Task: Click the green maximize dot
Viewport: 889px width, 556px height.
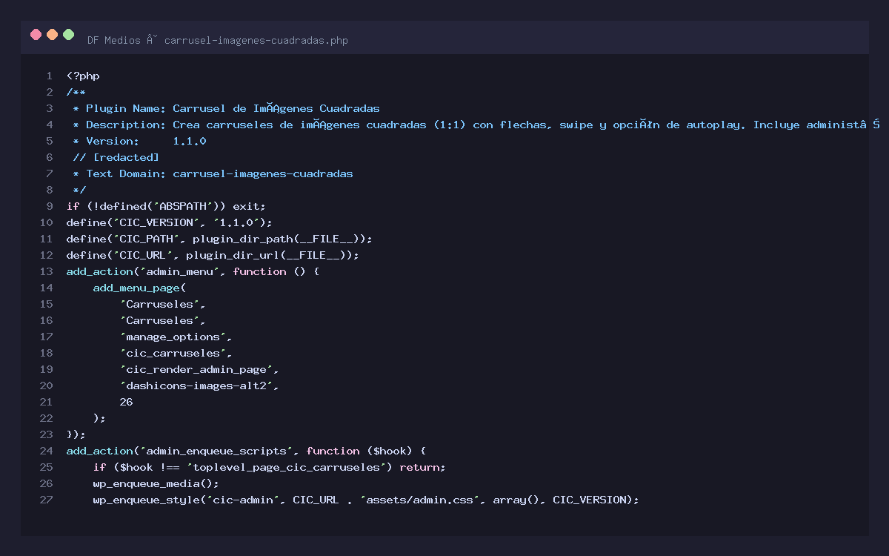Action: 69,34
